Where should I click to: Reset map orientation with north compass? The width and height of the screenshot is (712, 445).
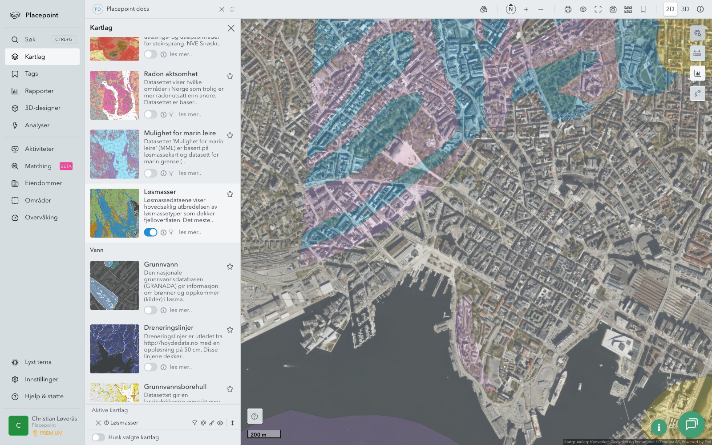click(511, 9)
